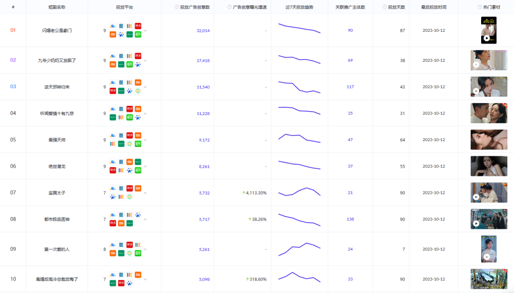Click the orange Xiaomi icon in row 05
Screen dimensions: 514x293
coord(138,135)
